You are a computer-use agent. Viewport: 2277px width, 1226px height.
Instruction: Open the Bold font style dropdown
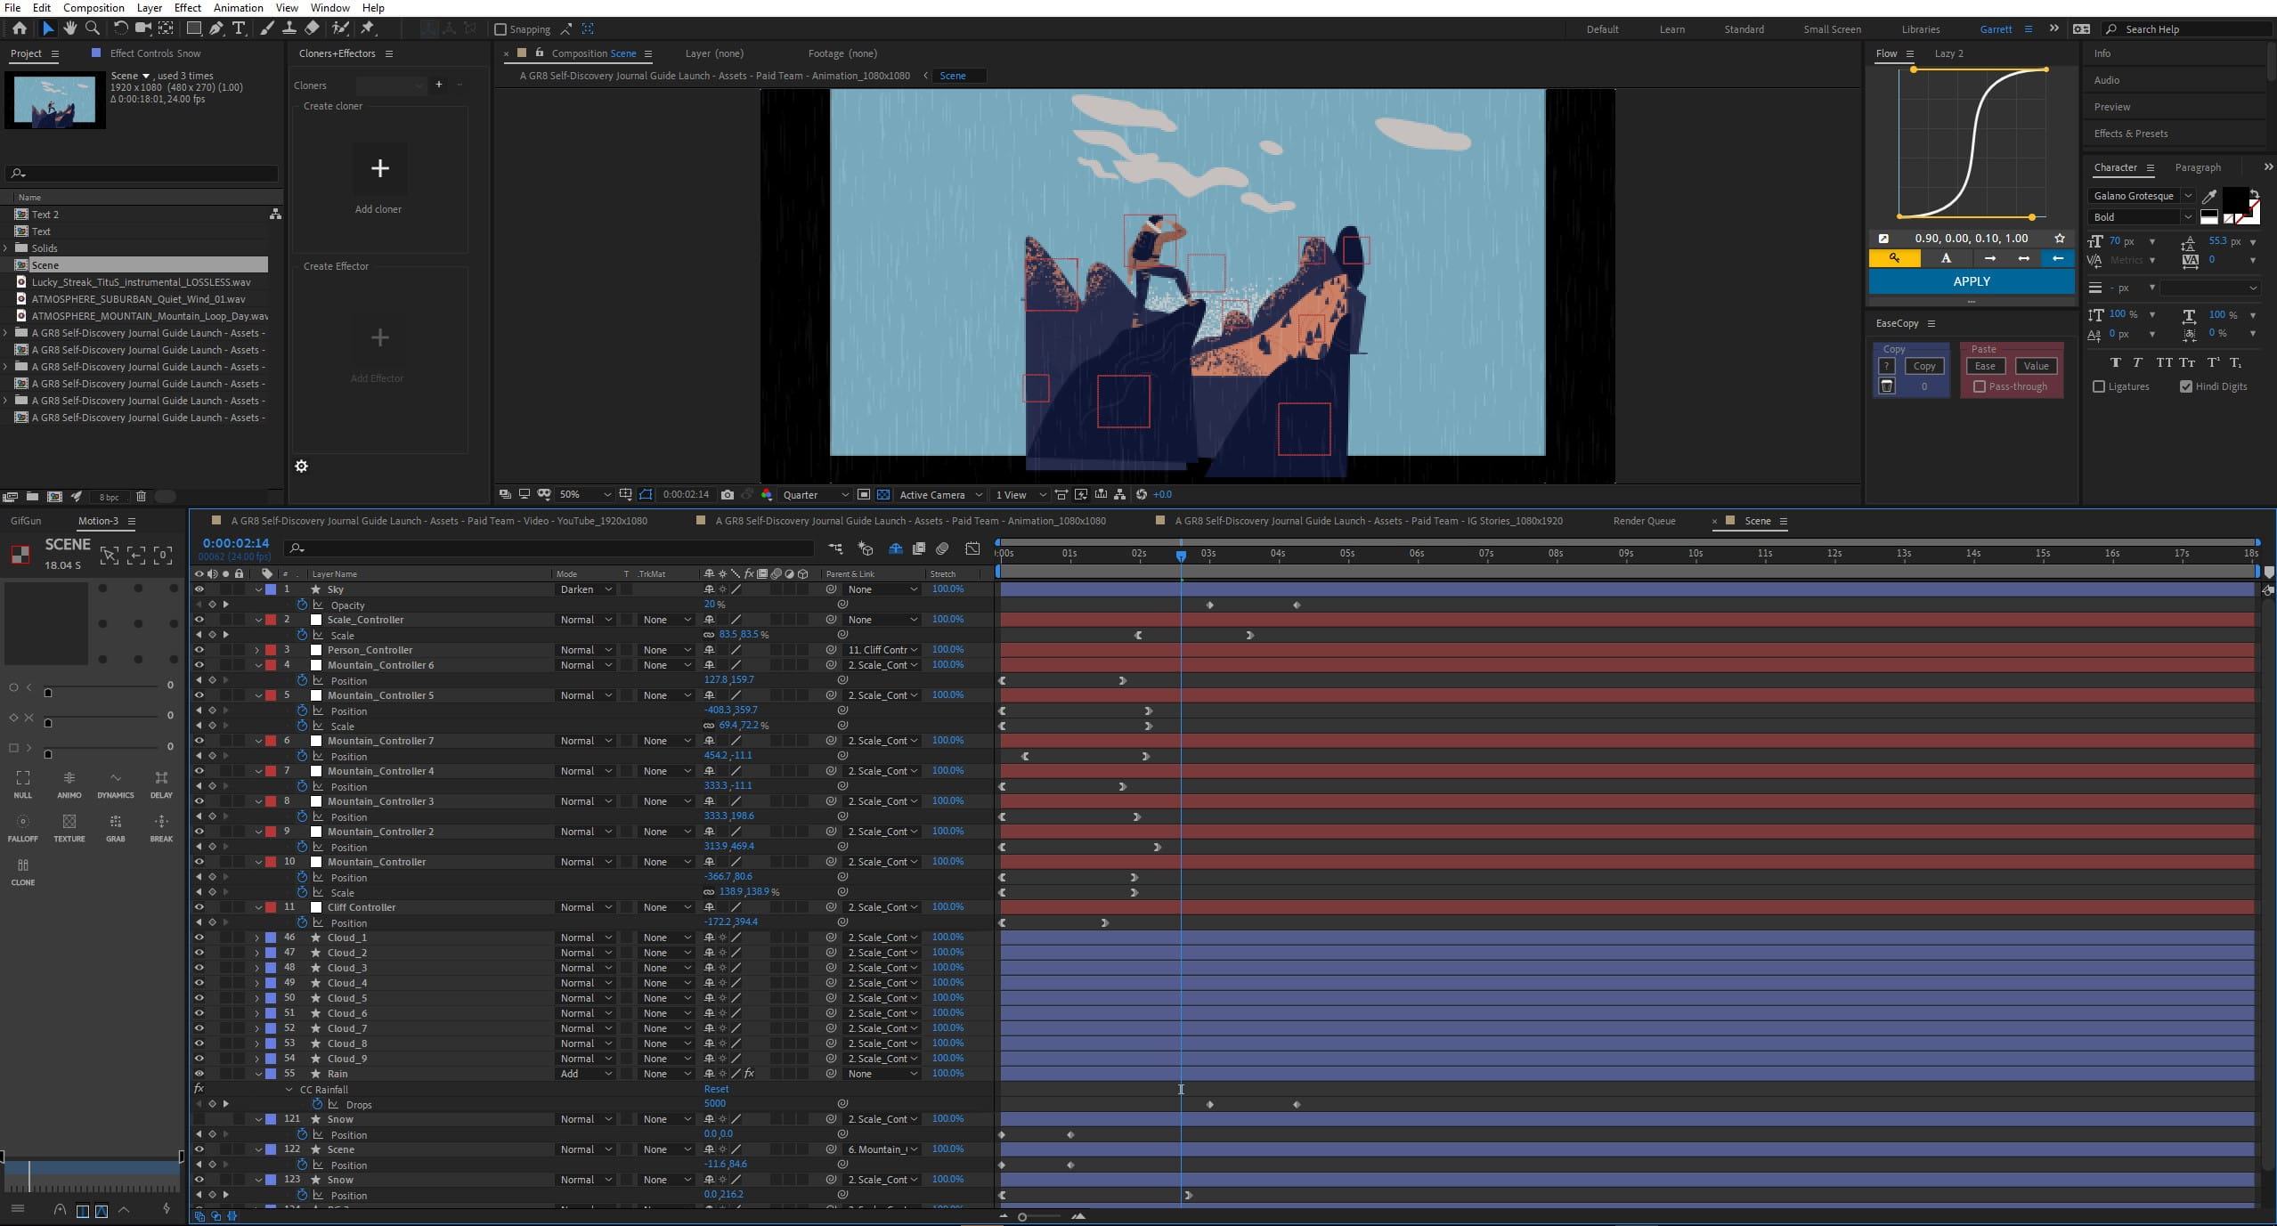point(2141,217)
